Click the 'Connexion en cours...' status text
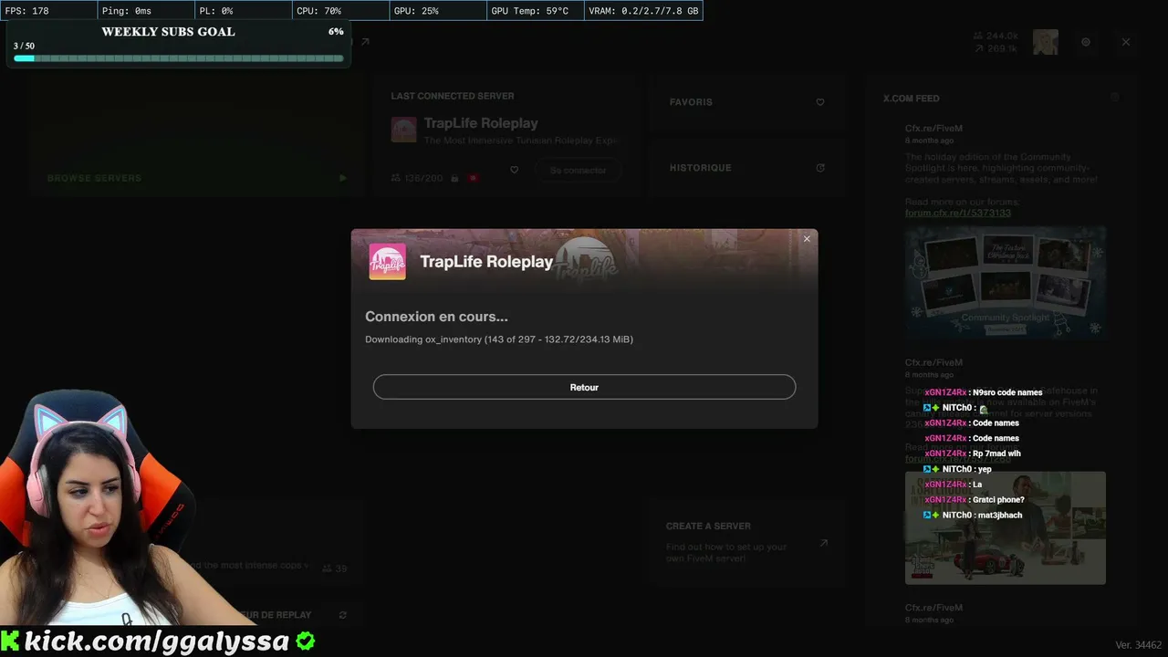The height and width of the screenshot is (657, 1168). [x=436, y=317]
